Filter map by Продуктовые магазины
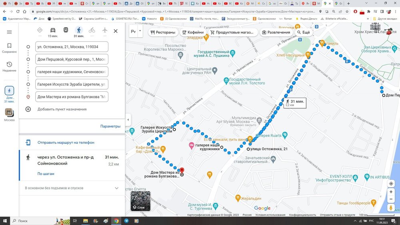Viewport: 400px width, 225px height. pyautogui.click(x=232, y=32)
